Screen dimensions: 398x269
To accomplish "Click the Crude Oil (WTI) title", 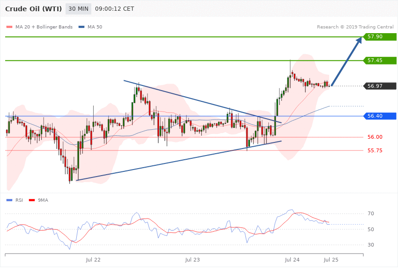I will (x=33, y=9).
